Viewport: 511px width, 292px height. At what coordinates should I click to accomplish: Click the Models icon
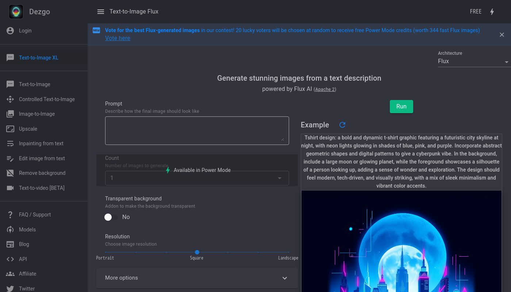10,230
